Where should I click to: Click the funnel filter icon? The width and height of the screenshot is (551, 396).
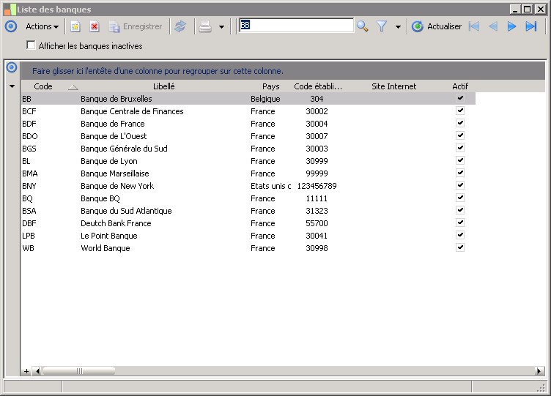pyautogui.click(x=382, y=26)
